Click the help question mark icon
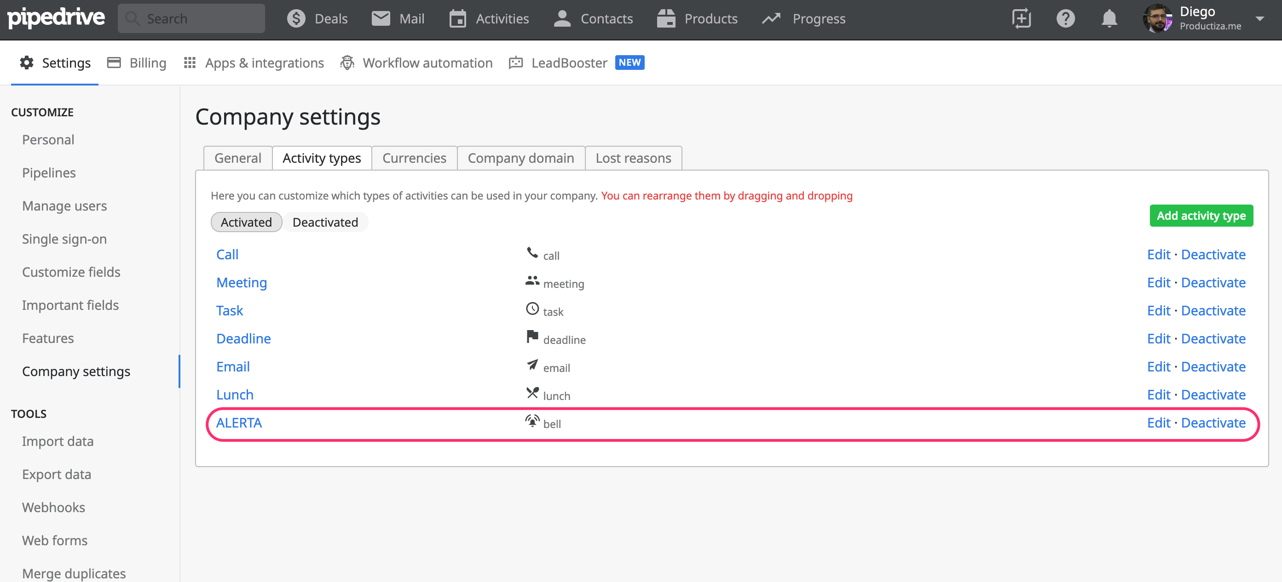The height and width of the screenshot is (582, 1282). point(1066,19)
